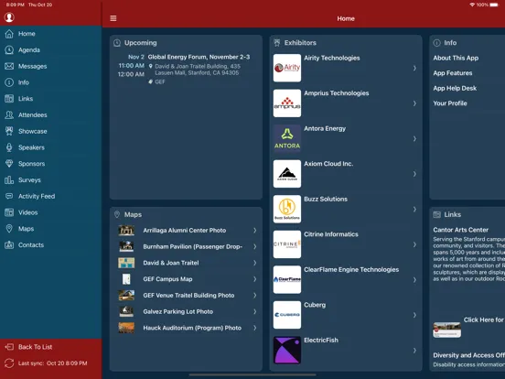
Task: Open the user profile avatar icon
Action: pyautogui.click(x=9, y=17)
